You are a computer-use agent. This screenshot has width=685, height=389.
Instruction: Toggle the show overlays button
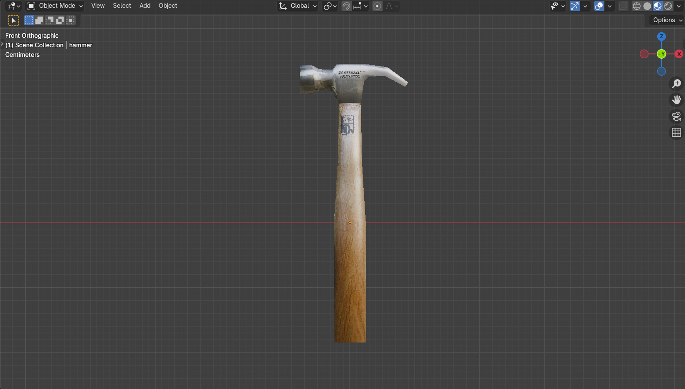599,6
